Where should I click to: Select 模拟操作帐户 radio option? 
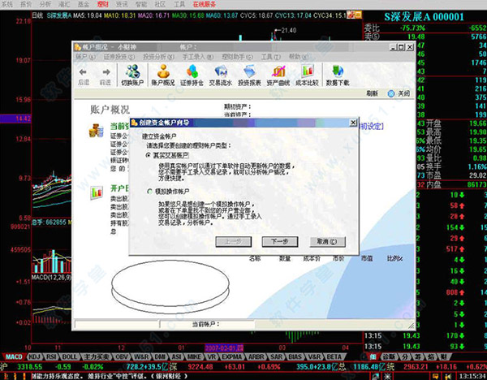coord(149,192)
